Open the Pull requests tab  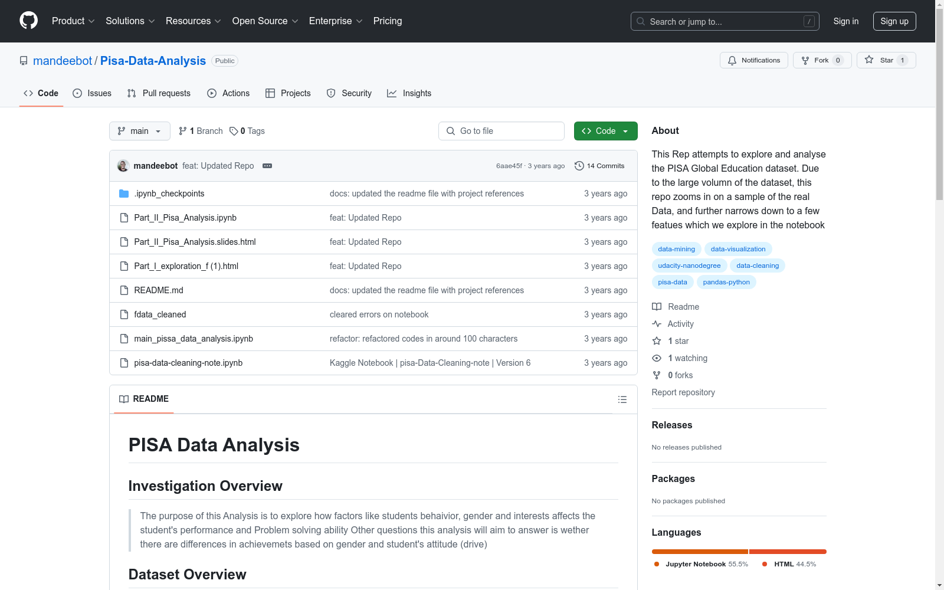pyautogui.click(x=159, y=93)
